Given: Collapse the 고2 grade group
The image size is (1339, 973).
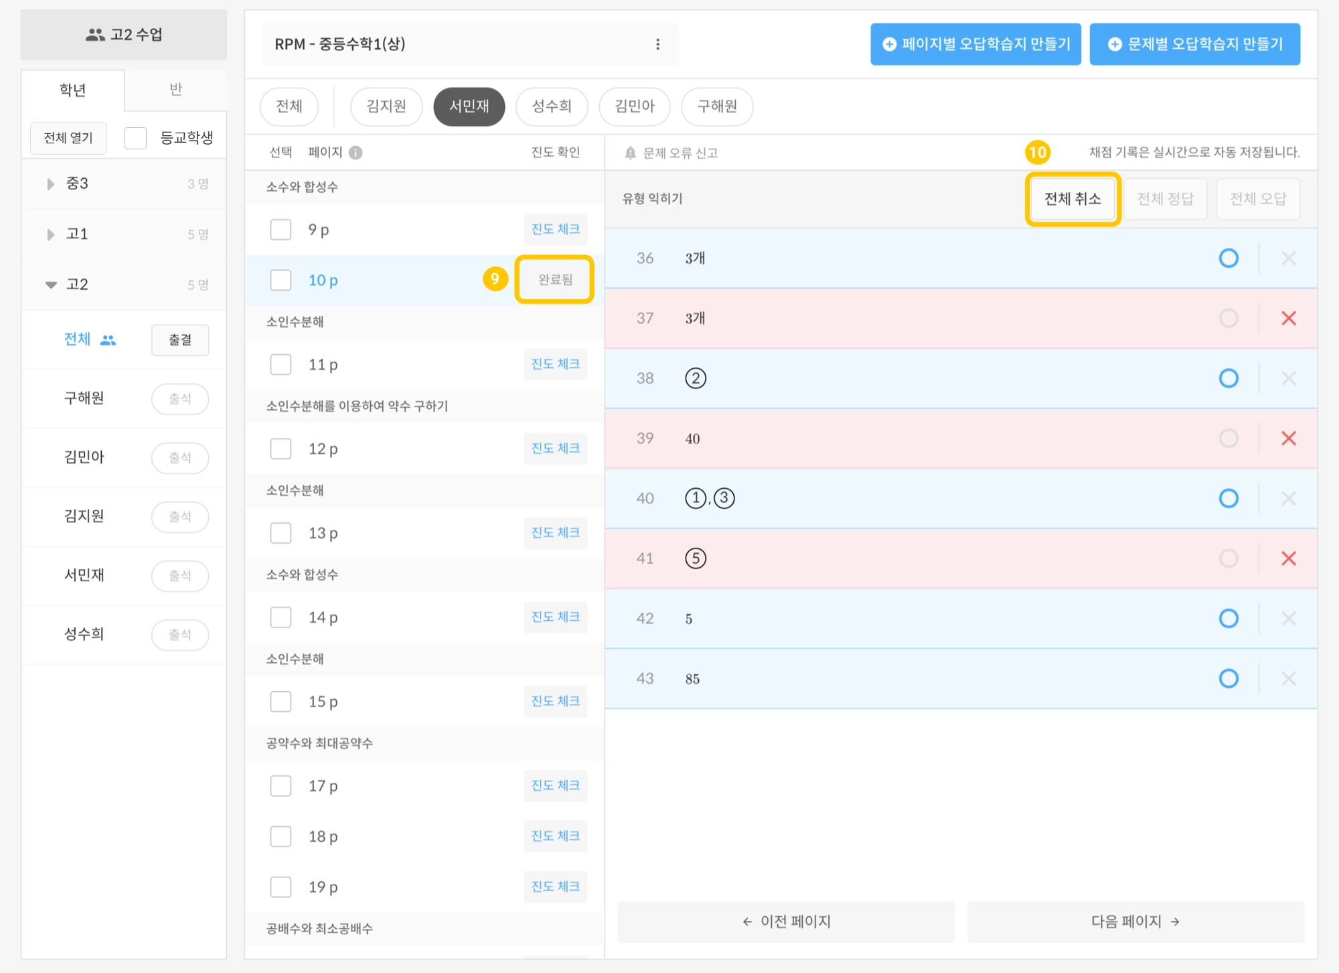Looking at the screenshot, I should point(51,285).
